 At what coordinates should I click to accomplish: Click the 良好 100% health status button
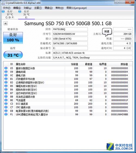point(13,38)
